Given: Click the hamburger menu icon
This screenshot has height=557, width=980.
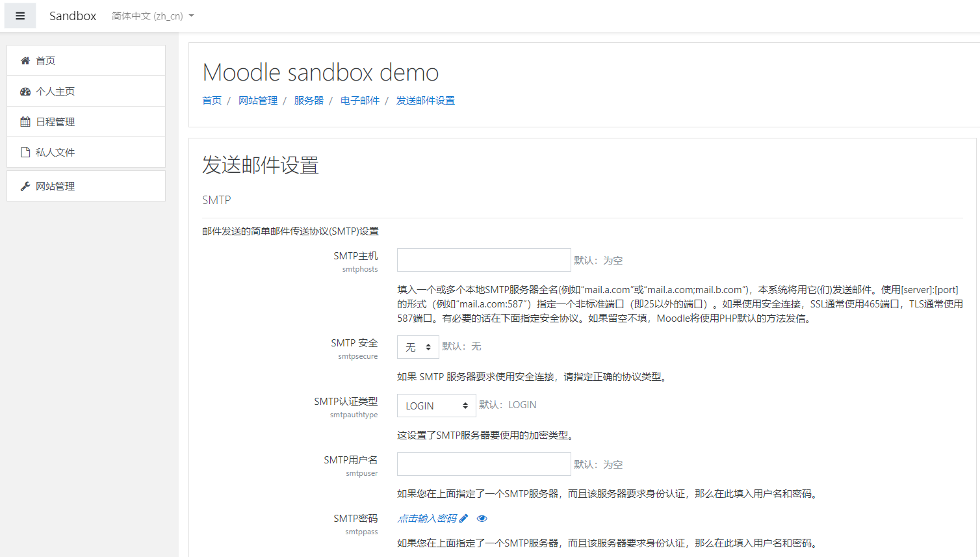Looking at the screenshot, I should pos(20,16).
